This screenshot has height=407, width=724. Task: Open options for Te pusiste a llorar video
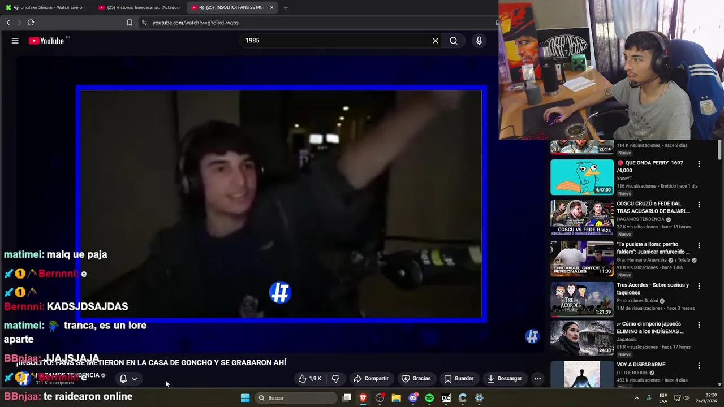click(699, 246)
